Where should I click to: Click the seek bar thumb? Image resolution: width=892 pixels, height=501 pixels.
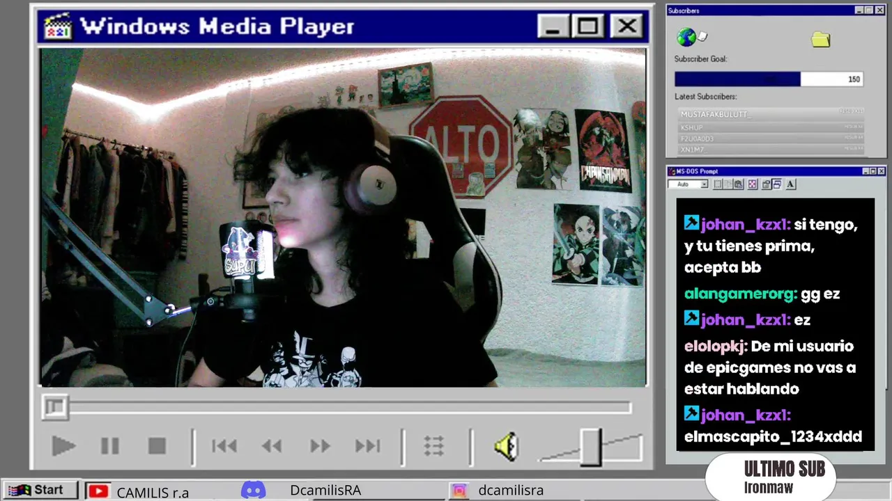[55, 407]
